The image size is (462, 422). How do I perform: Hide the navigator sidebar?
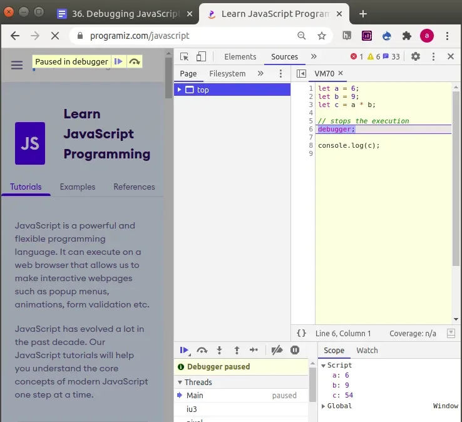pos(301,73)
